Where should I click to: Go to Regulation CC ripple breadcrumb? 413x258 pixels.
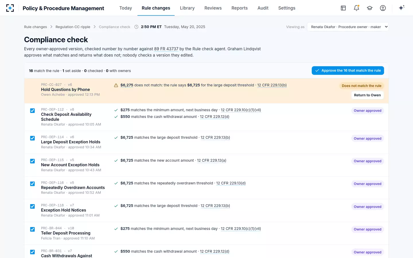point(73,27)
